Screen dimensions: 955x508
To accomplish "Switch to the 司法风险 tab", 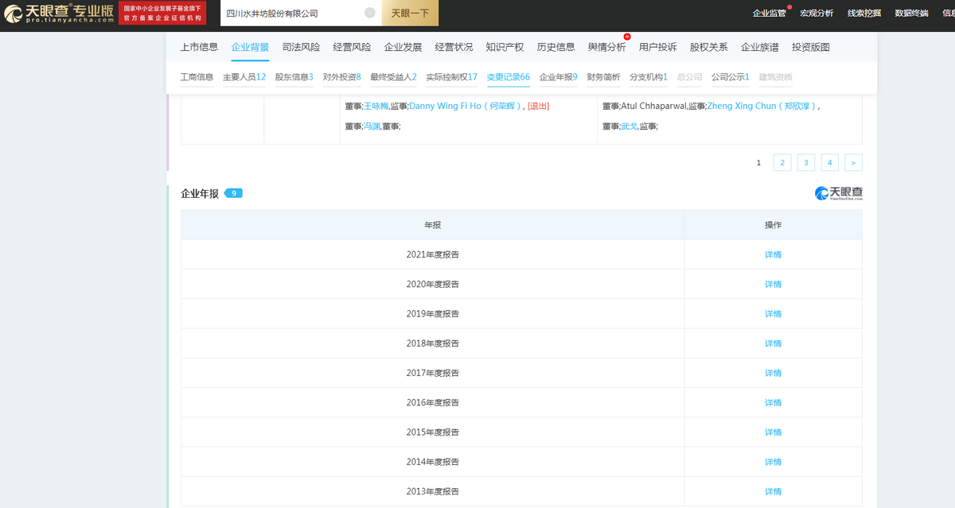I will [x=301, y=47].
